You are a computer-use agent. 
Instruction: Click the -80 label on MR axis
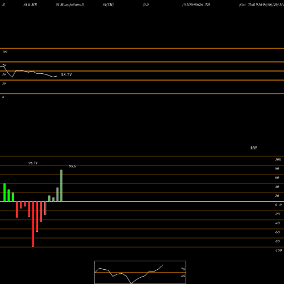(277, 241)
